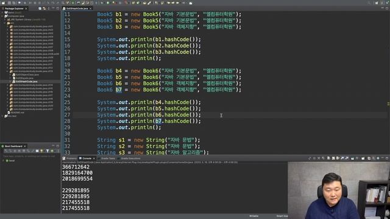This screenshot has height=219, width=390.
Task: Expand the ch14 package
Action: [7, 85]
